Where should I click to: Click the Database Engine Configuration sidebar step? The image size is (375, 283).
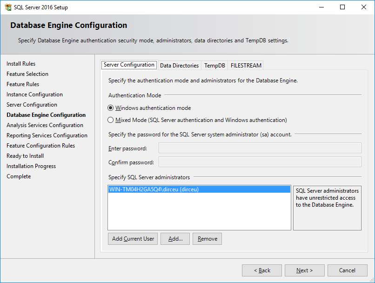click(x=46, y=115)
